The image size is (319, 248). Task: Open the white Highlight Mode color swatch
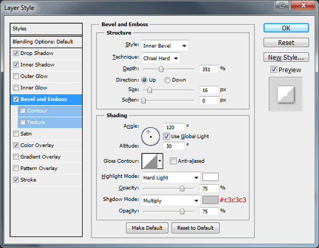click(211, 177)
